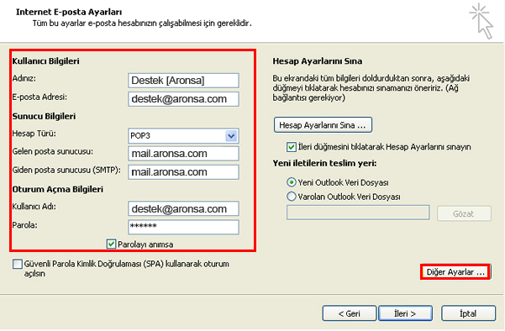
Task: Click the Kullanıcı Bilgileri heading text
Action: click(x=45, y=61)
